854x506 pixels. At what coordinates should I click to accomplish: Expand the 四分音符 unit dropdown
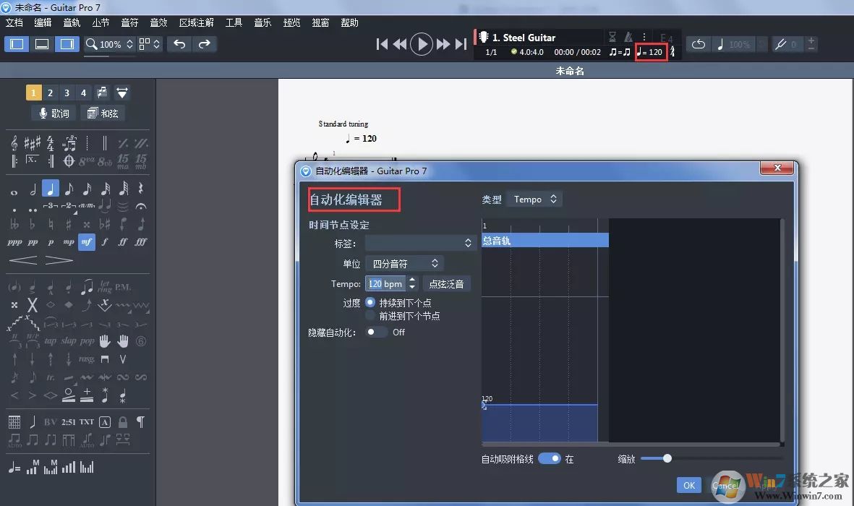(x=404, y=264)
